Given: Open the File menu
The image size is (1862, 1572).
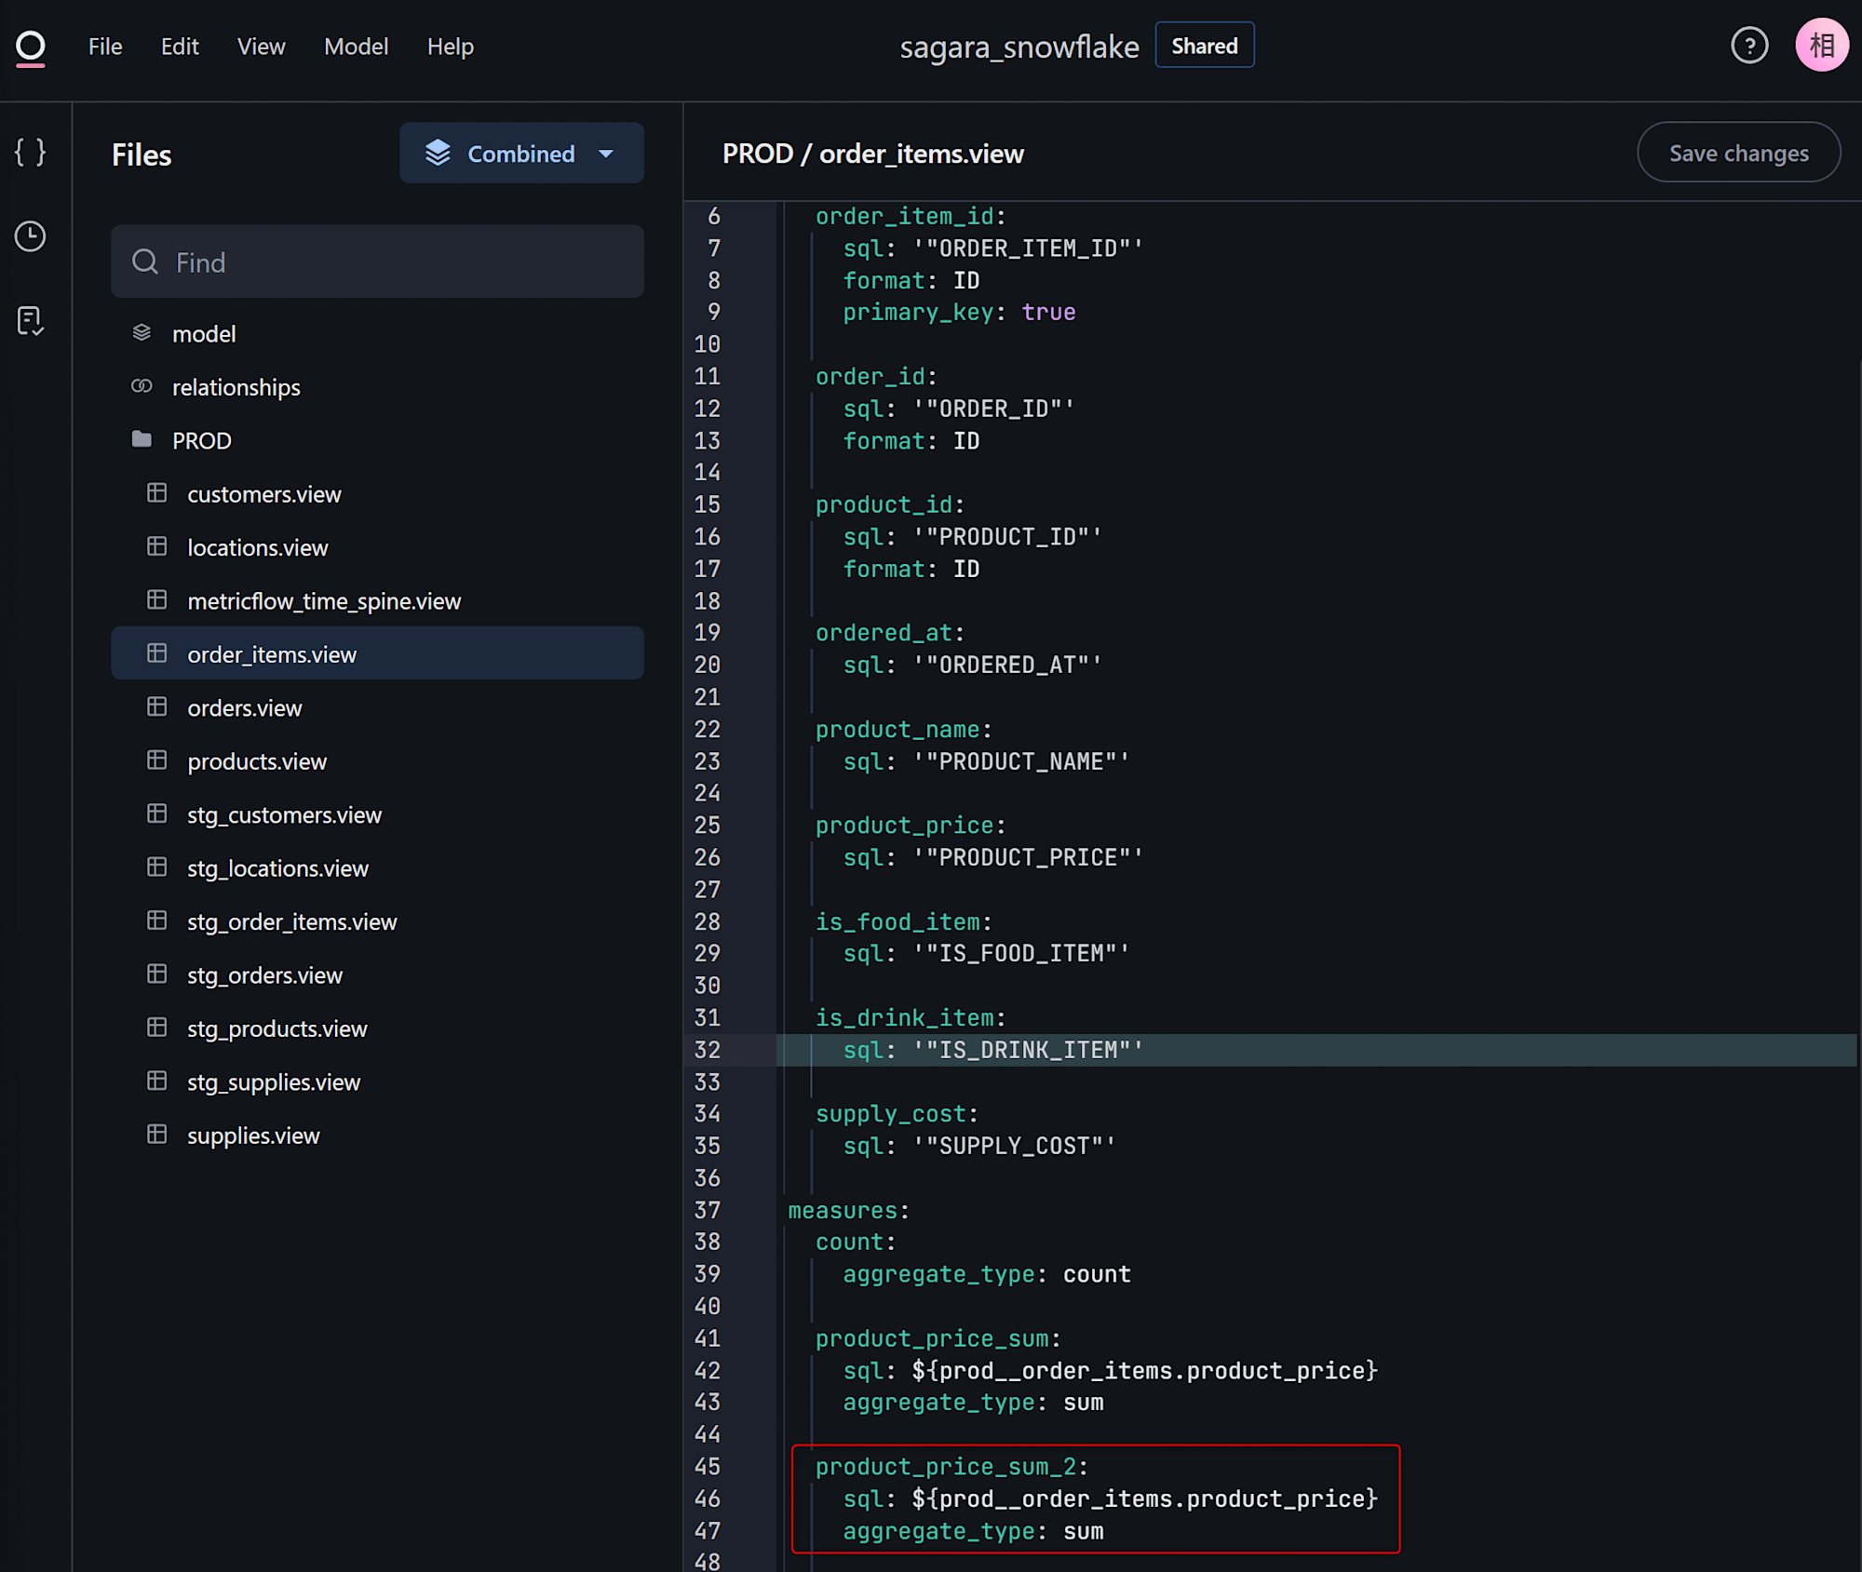Looking at the screenshot, I should pyautogui.click(x=105, y=47).
